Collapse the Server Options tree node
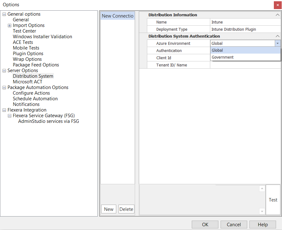 [4, 70]
